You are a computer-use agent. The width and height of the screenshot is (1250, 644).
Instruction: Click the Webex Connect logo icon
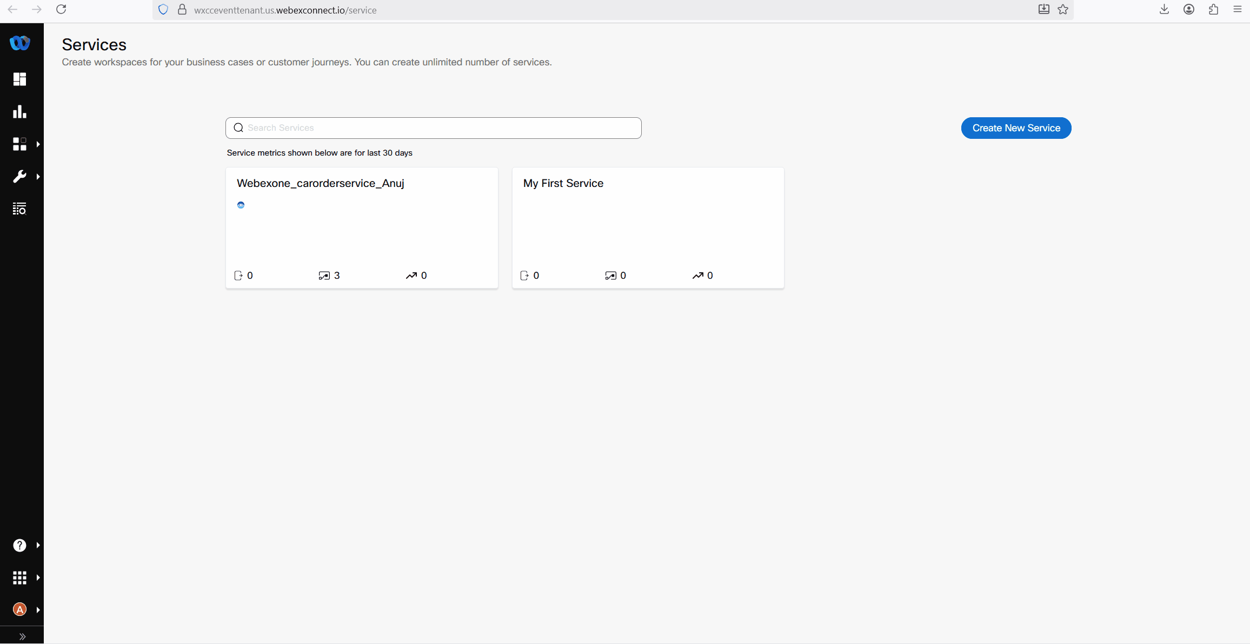coord(20,43)
